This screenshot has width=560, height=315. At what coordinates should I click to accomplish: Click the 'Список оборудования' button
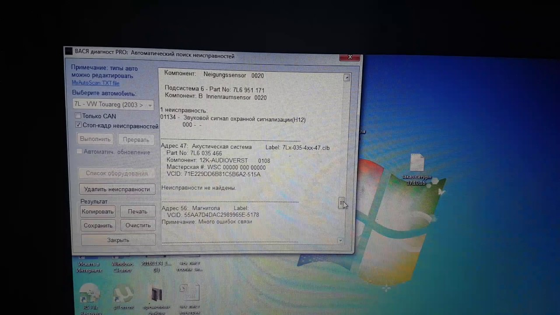click(116, 173)
